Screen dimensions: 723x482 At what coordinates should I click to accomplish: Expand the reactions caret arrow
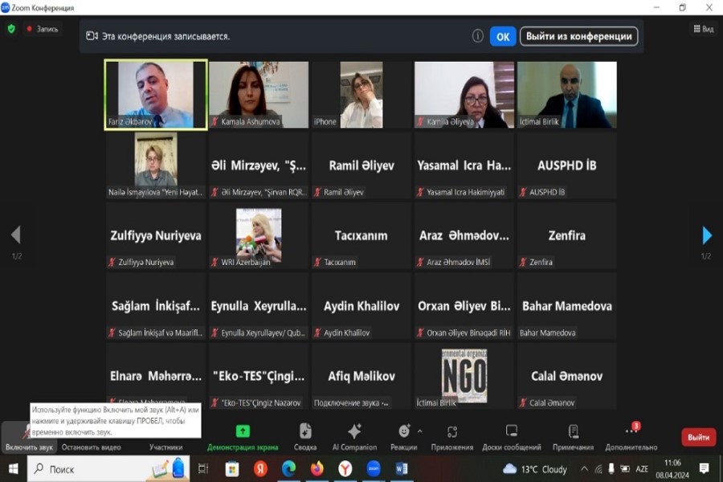[x=419, y=431]
